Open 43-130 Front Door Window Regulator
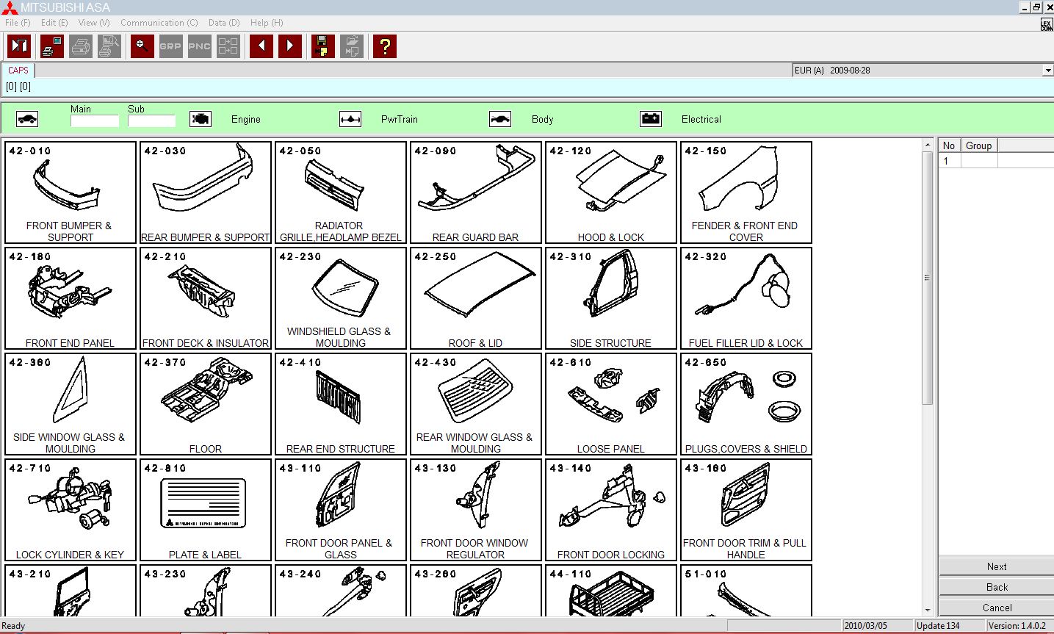This screenshot has width=1054, height=634. [476, 510]
